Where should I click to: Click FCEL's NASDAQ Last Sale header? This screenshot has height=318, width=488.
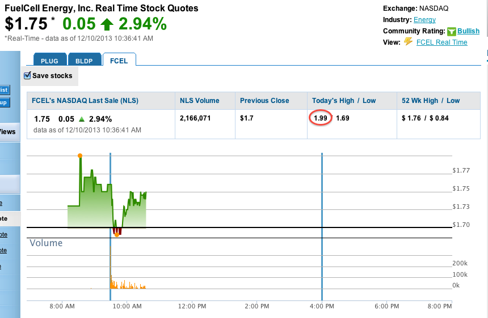[x=85, y=101]
